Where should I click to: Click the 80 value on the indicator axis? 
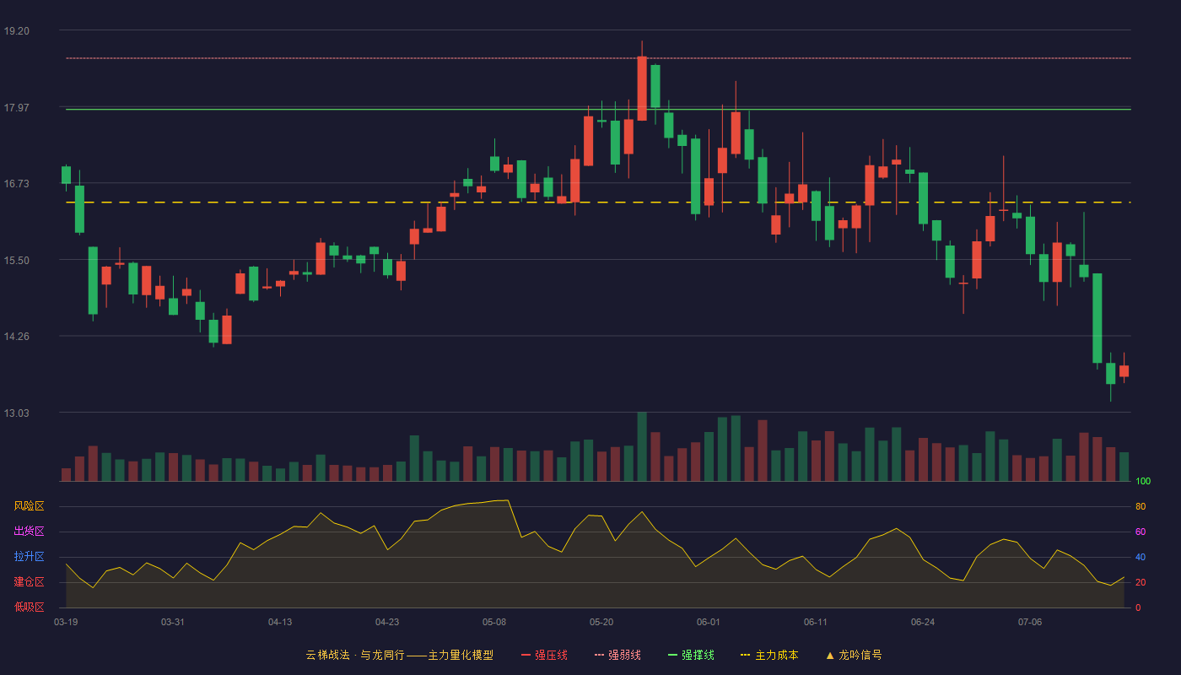(x=1141, y=506)
